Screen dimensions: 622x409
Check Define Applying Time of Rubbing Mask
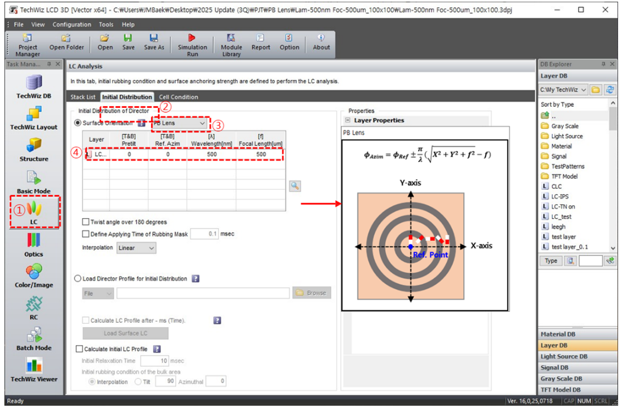(x=86, y=234)
